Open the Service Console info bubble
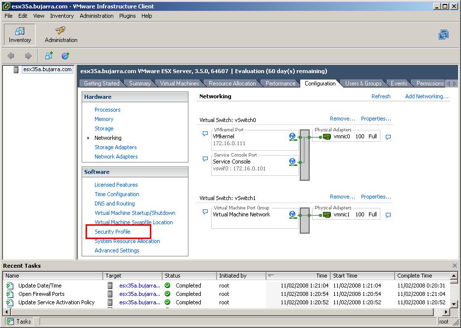This screenshot has width=461, height=328. [205, 159]
